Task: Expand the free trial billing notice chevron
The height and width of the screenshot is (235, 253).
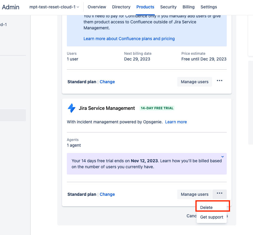Action: pyautogui.click(x=223, y=157)
